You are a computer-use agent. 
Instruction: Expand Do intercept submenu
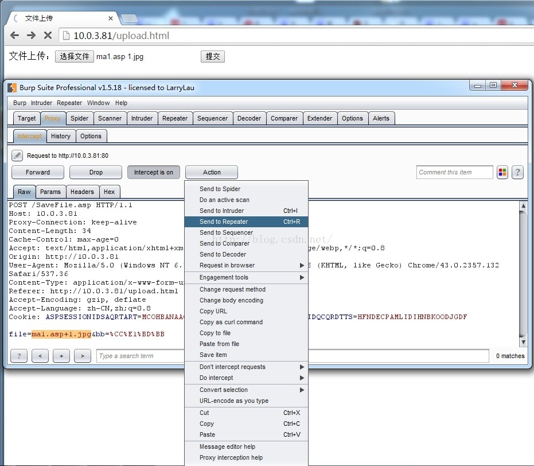[x=246, y=378]
